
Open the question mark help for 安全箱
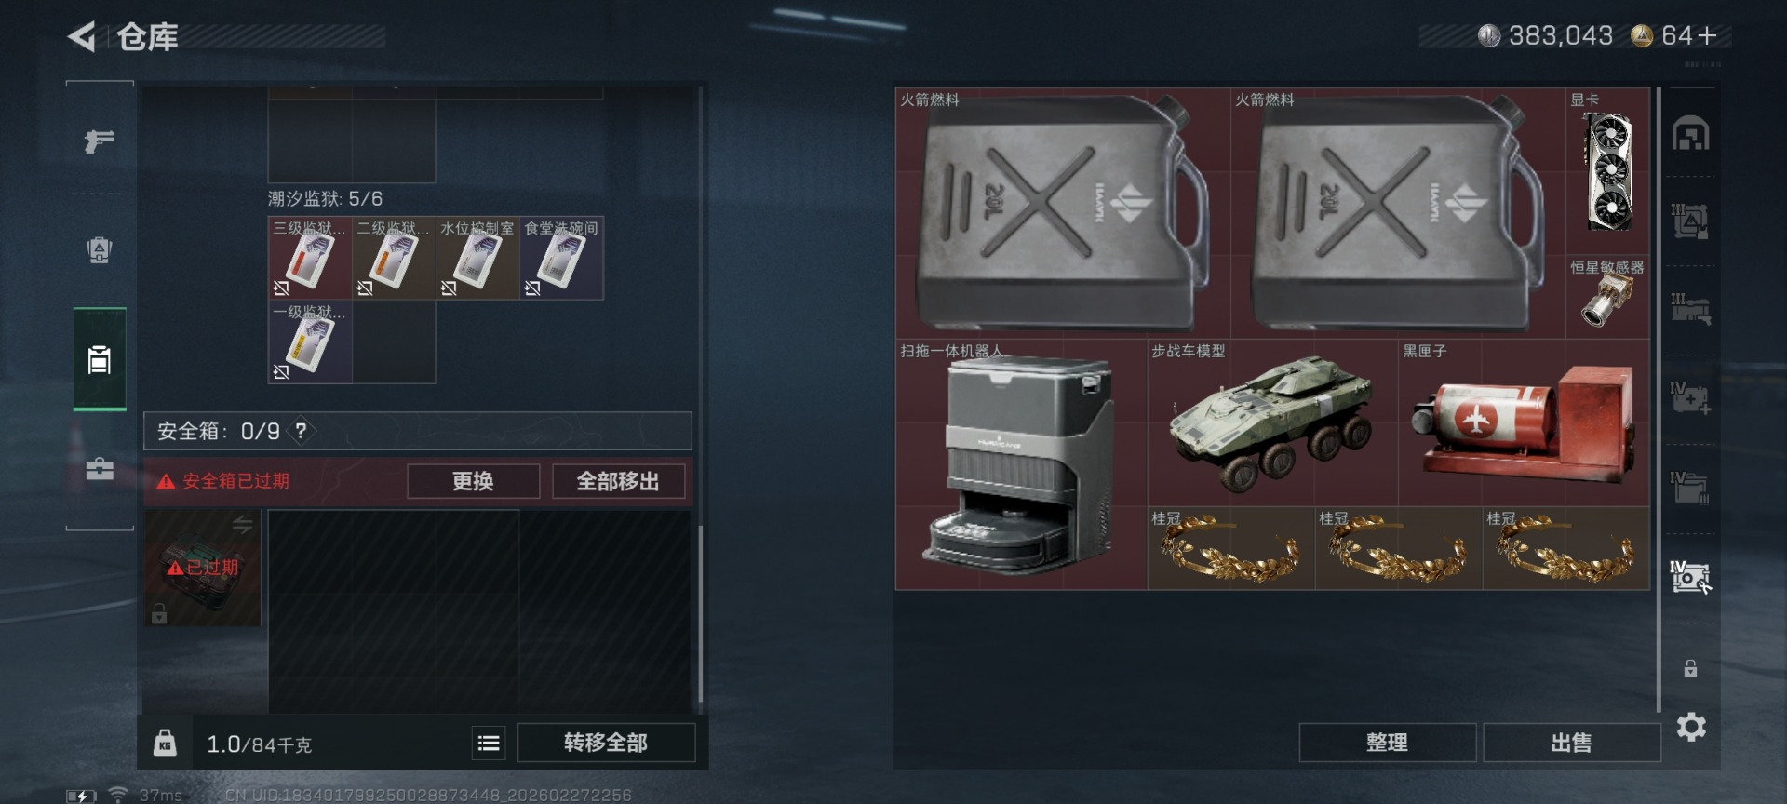tap(301, 431)
